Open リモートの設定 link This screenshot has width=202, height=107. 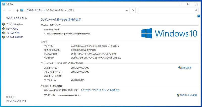point(12,29)
